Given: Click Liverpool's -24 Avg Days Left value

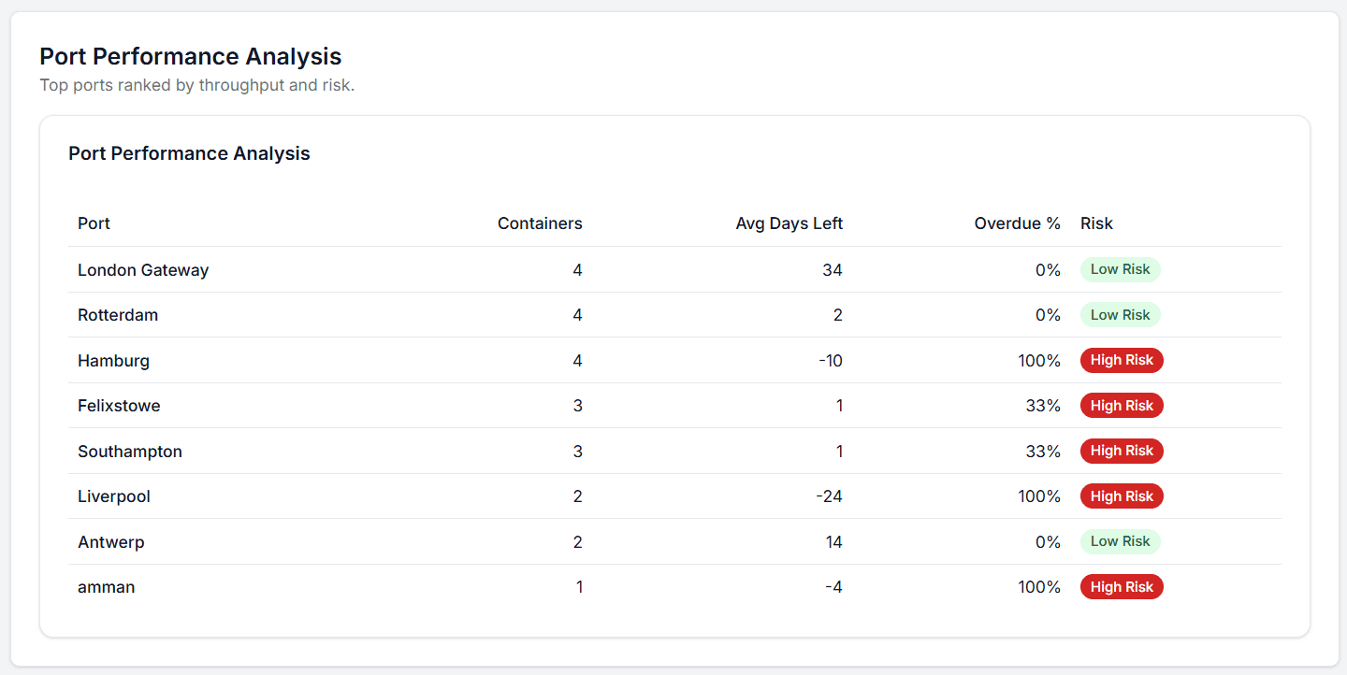Looking at the screenshot, I should pyautogui.click(x=830, y=495).
